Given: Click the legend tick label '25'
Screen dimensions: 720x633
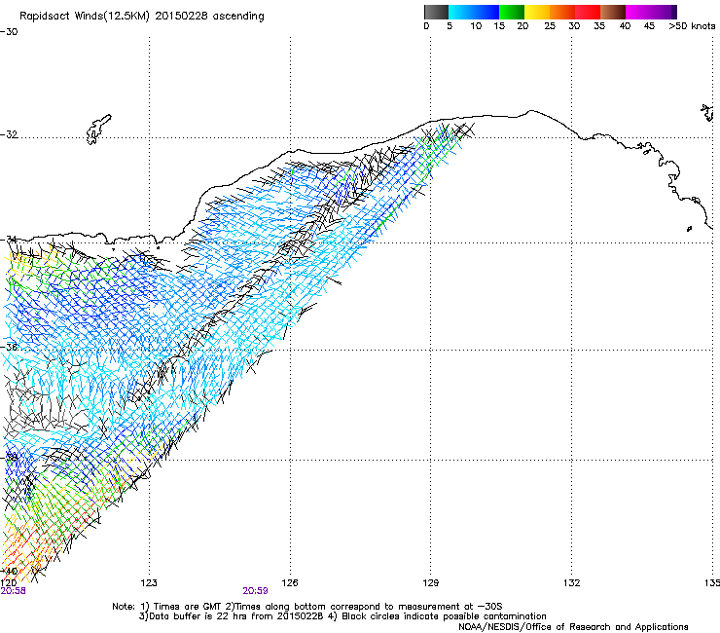Looking at the screenshot, I should click(550, 26).
